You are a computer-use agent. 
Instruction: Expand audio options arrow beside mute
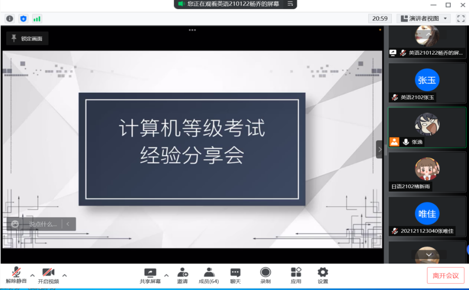(32, 275)
